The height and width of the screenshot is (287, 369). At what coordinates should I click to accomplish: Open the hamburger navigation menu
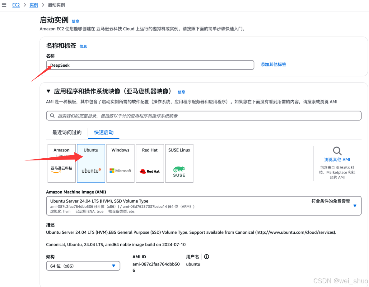(x=4, y=5)
